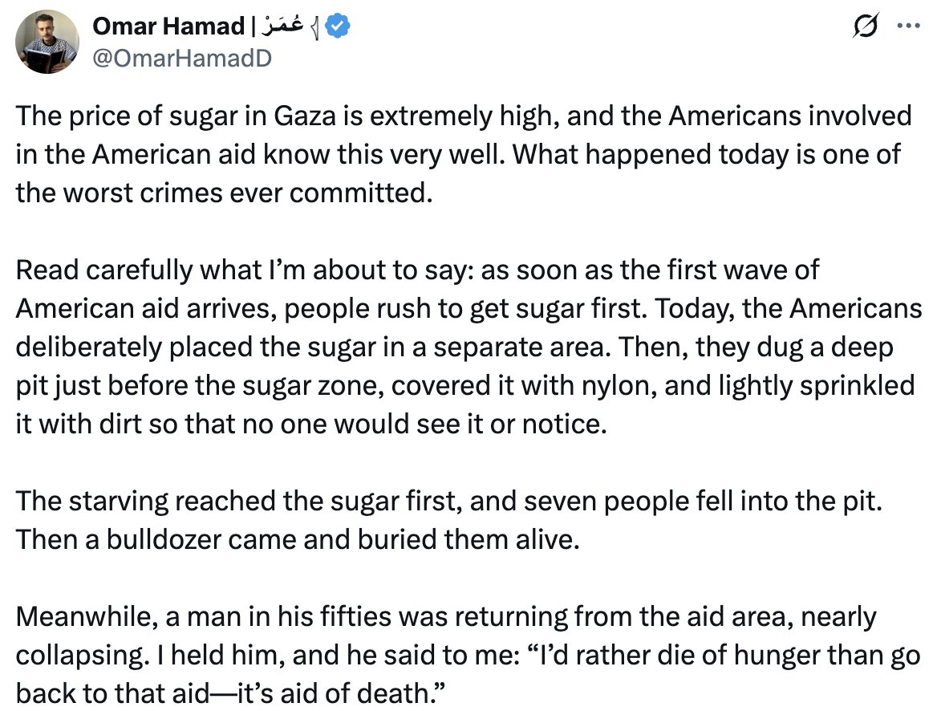
Task: Open the Omar Hamad display name link
Action: pos(168,26)
